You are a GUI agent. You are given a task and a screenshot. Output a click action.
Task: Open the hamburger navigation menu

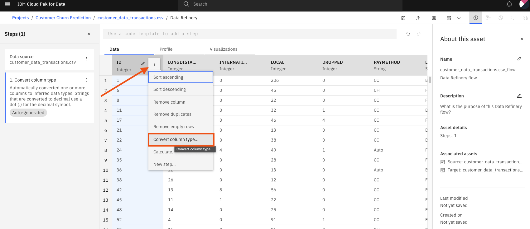[x=7, y=4]
